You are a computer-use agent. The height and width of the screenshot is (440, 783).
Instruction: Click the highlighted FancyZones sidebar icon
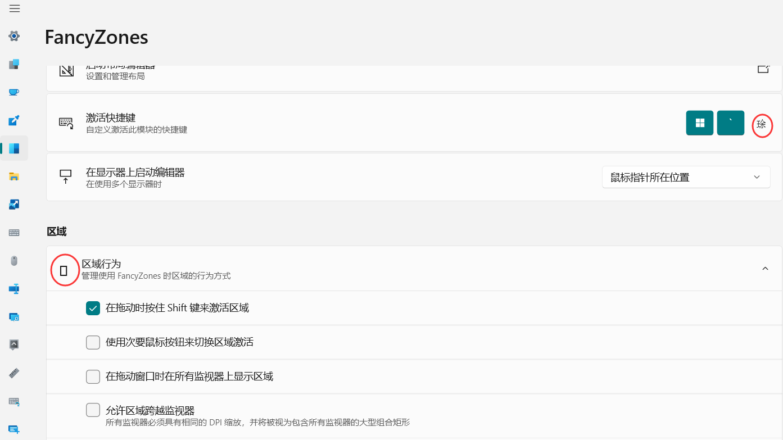pos(13,148)
